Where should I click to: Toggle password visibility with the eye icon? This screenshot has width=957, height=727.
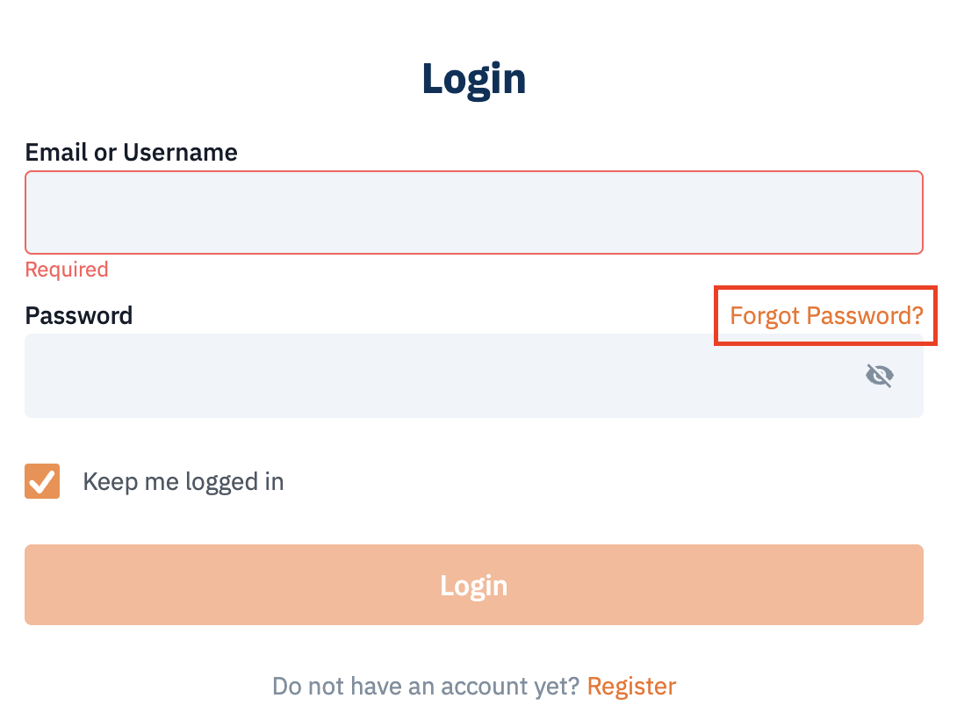point(880,376)
